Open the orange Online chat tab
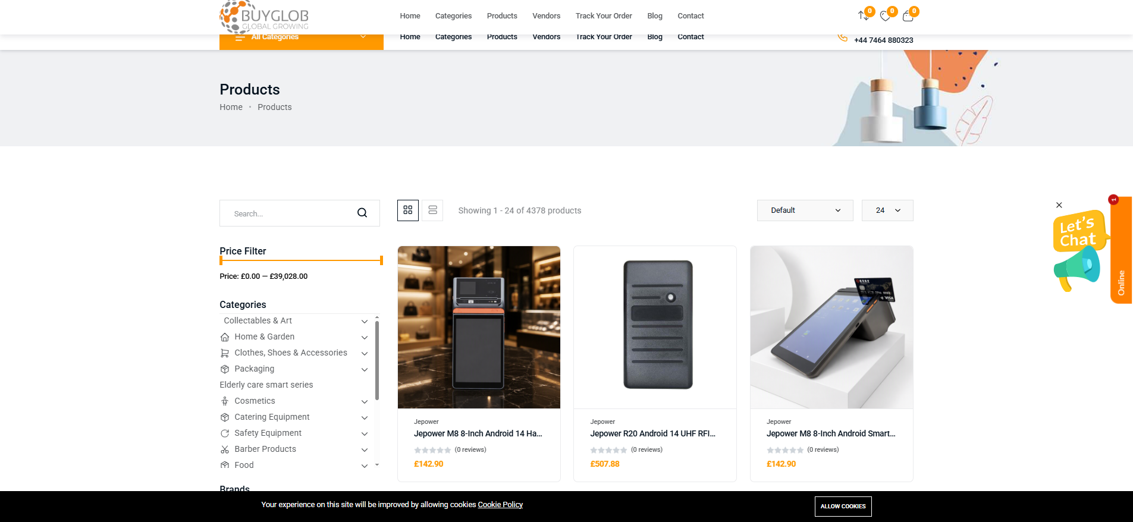This screenshot has width=1133, height=522. (x=1121, y=250)
